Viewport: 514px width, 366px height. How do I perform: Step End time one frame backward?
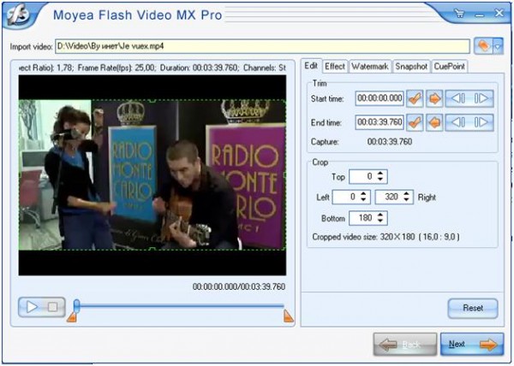click(x=457, y=122)
